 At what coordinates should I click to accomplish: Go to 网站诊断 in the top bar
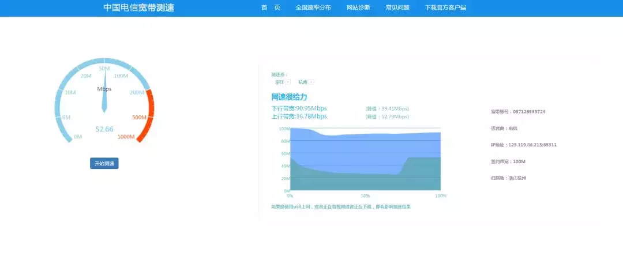pos(358,7)
